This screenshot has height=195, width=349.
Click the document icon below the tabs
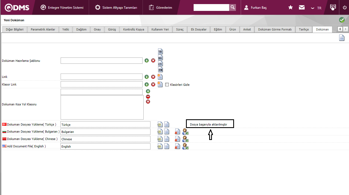click(342, 38)
